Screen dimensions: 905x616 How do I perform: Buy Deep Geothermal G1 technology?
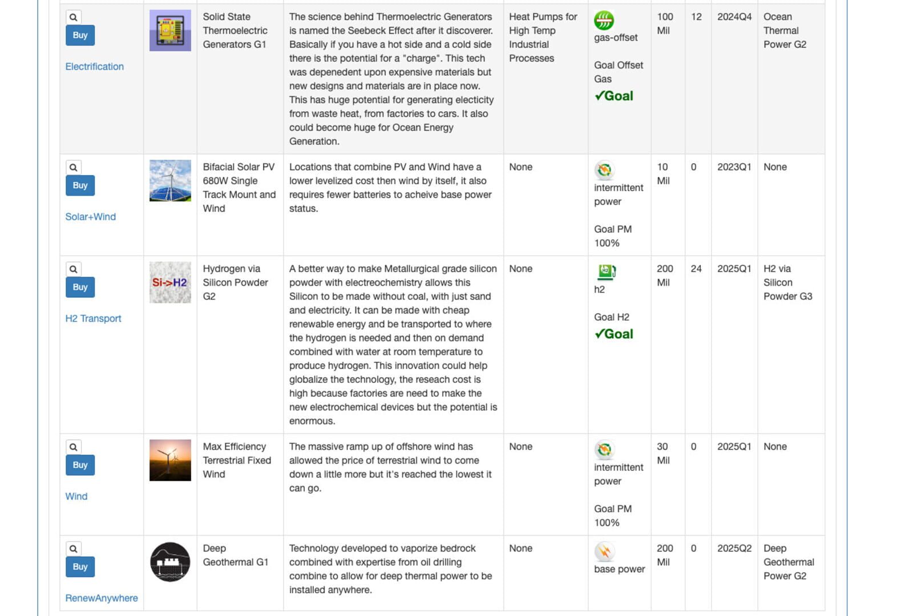pos(80,567)
